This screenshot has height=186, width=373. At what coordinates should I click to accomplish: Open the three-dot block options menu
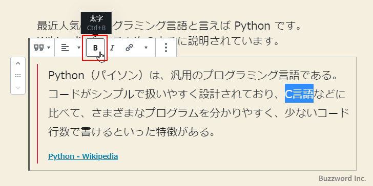pos(166,48)
